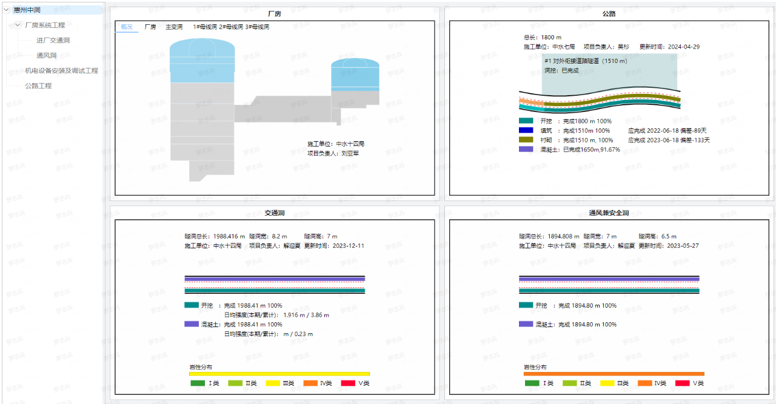The image size is (776, 404).
Task: Click the 更新时间：2023-05-27 text
Action: (x=669, y=246)
